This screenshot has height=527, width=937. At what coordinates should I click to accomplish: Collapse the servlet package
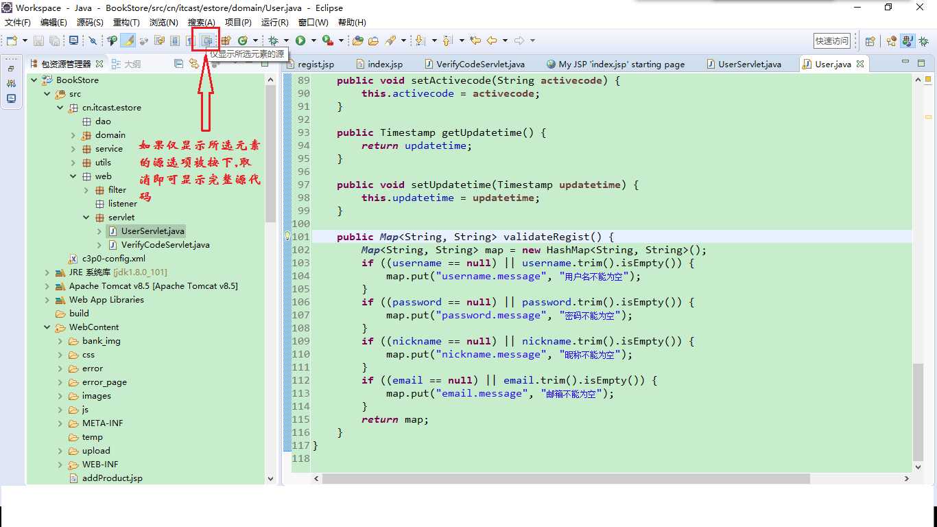[x=86, y=218]
